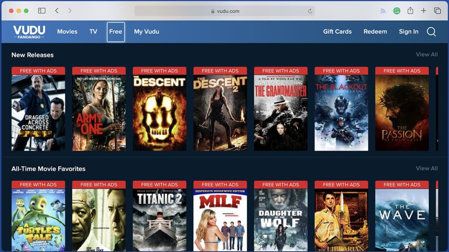Reload the page with the refresh icon
This screenshot has width=449, height=252.
pyautogui.click(x=310, y=11)
